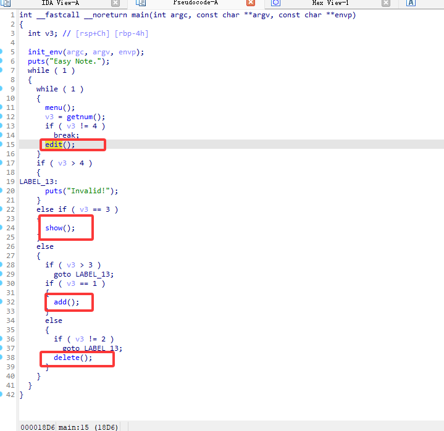Select v3 in the declaration on line 3
The width and height of the screenshot is (444, 431).
(49, 33)
